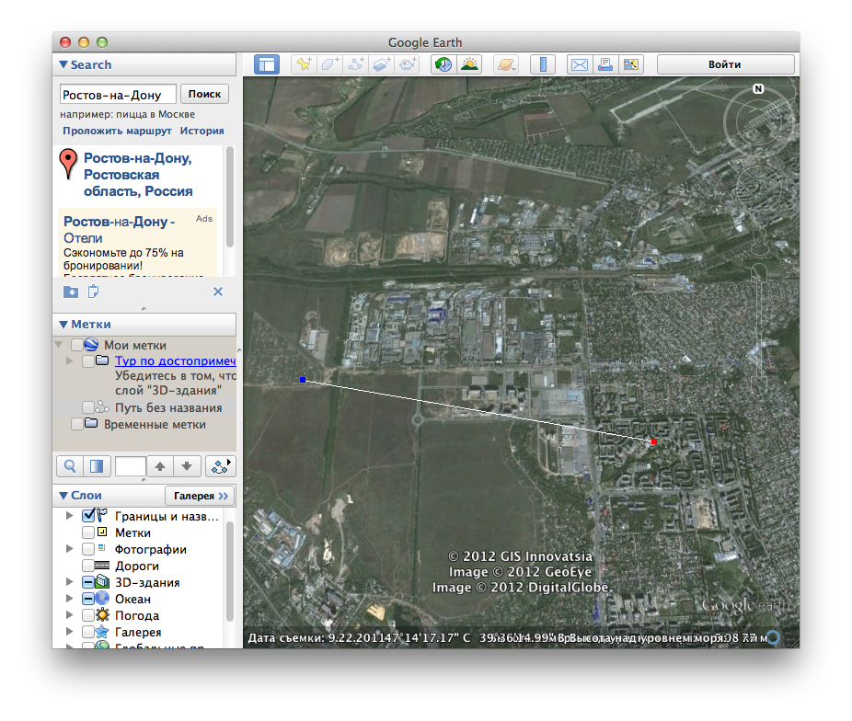Enable the Фотографии layer checkbox
The image size is (852, 721).
pos(88,549)
